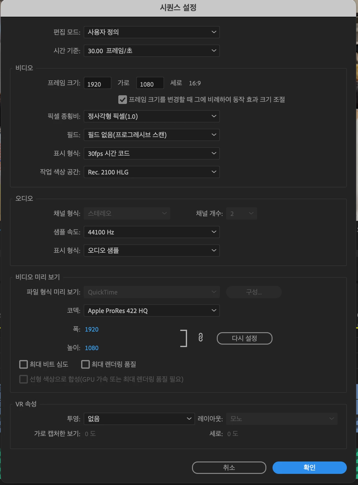Screen dimensions: 358x485
Task: Open the 작업 색상 공간 dropdown
Action: pyautogui.click(x=152, y=172)
